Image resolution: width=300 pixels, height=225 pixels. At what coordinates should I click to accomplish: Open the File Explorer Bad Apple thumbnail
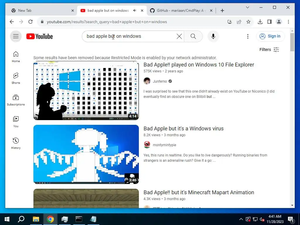tap(86, 91)
